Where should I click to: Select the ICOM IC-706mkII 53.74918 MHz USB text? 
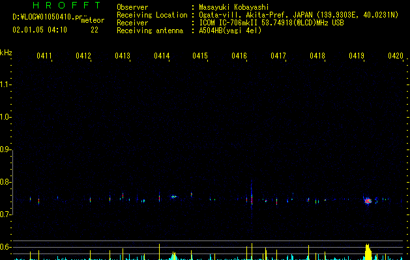point(271,23)
